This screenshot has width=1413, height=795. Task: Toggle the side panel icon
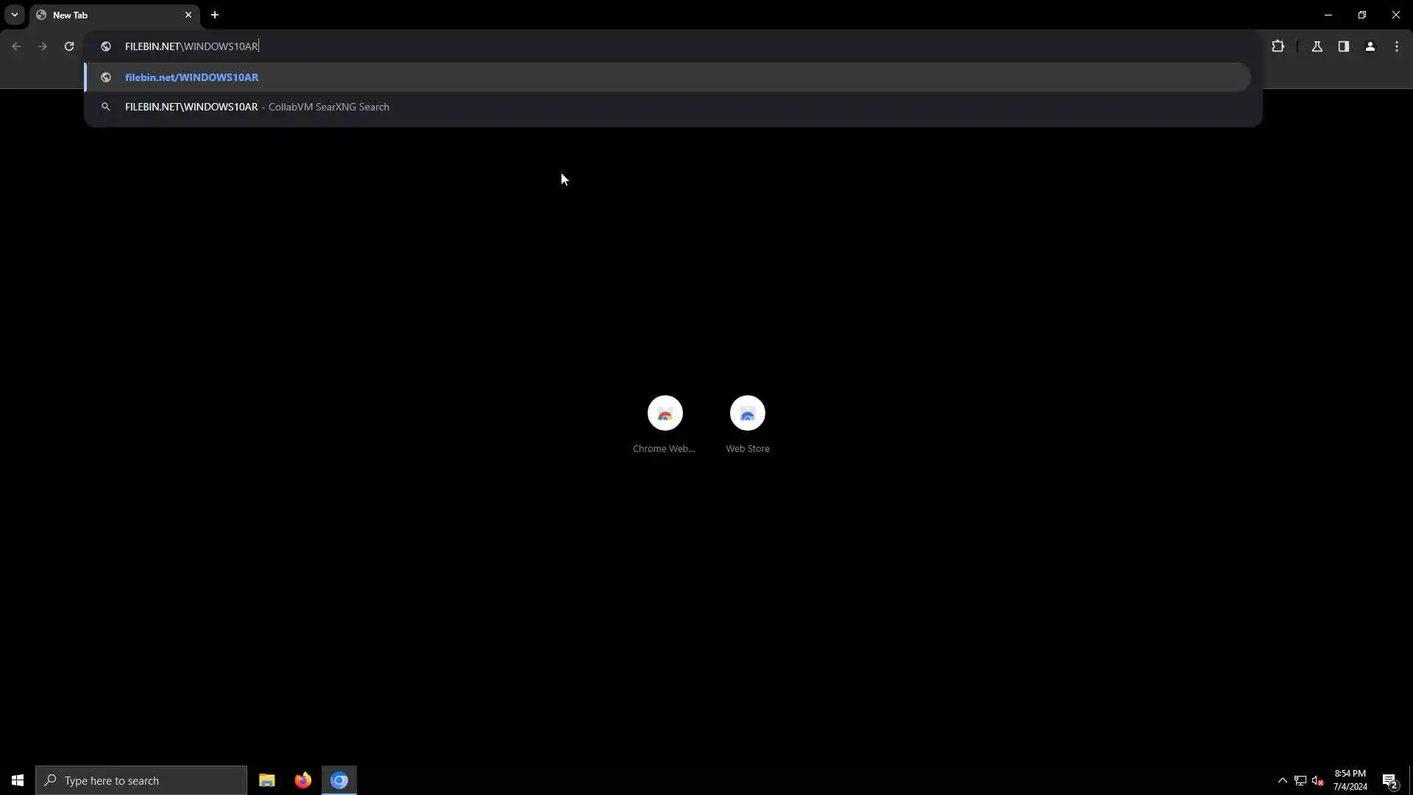coord(1344,46)
